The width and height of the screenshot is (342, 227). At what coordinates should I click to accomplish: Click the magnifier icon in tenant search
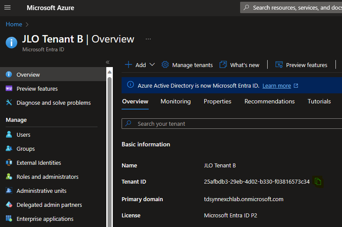click(128, 123)
